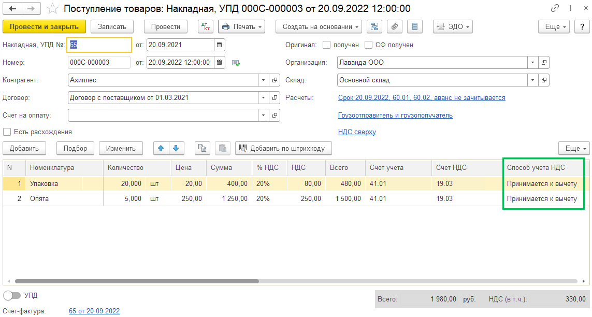Show accounting entries (Дт/Кт) icon

point(206,26)
